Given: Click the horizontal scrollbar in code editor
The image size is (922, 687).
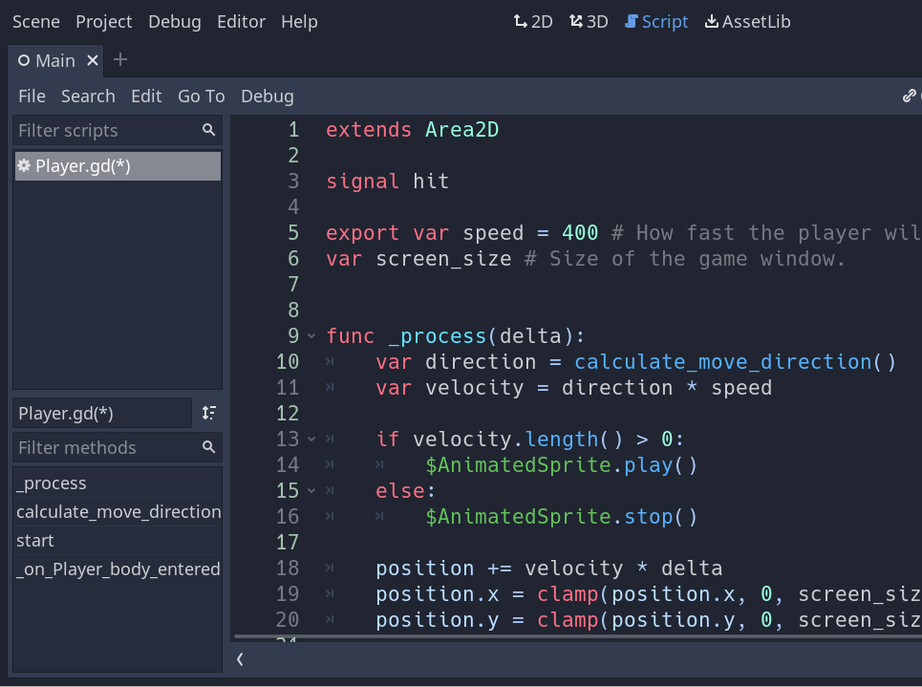Looking at the screenshot, I should 573,636.
